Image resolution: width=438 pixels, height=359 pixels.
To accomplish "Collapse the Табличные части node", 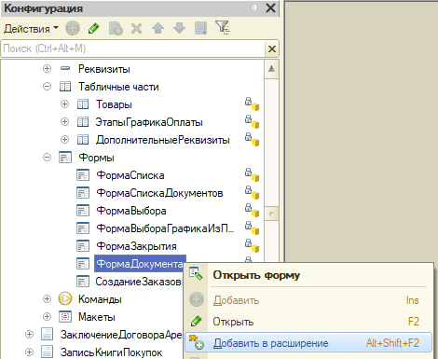I will click(x=47, y=86).
